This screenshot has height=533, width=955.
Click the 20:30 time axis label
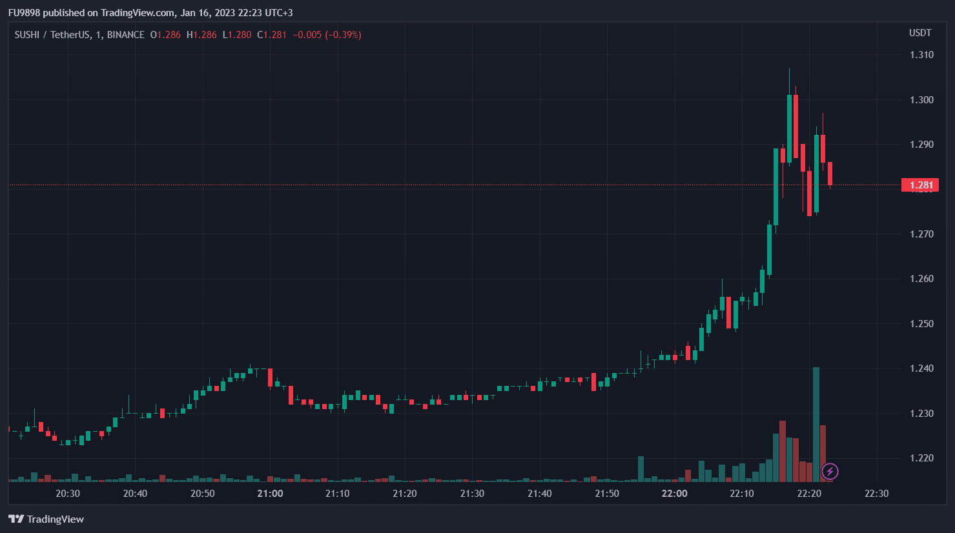pyautogui.click(x=68, y=494)
